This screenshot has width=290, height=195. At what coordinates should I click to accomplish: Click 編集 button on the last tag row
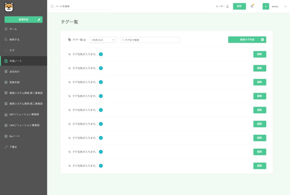259,166
